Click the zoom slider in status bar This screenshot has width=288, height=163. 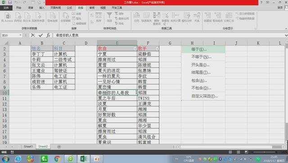pyautogui.click(x=265, y=152)
